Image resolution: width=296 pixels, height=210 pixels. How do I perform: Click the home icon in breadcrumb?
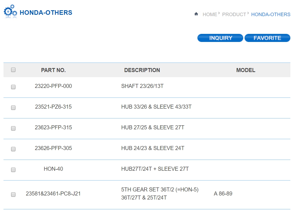point(196,14)
